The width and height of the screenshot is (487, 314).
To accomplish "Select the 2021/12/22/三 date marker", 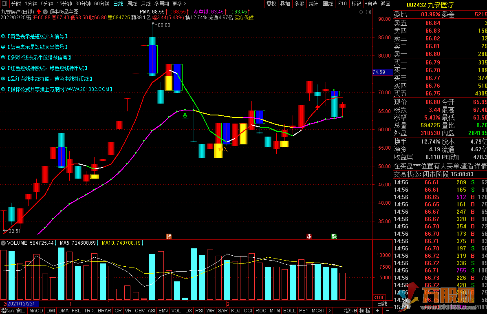I will pos(23,304).
